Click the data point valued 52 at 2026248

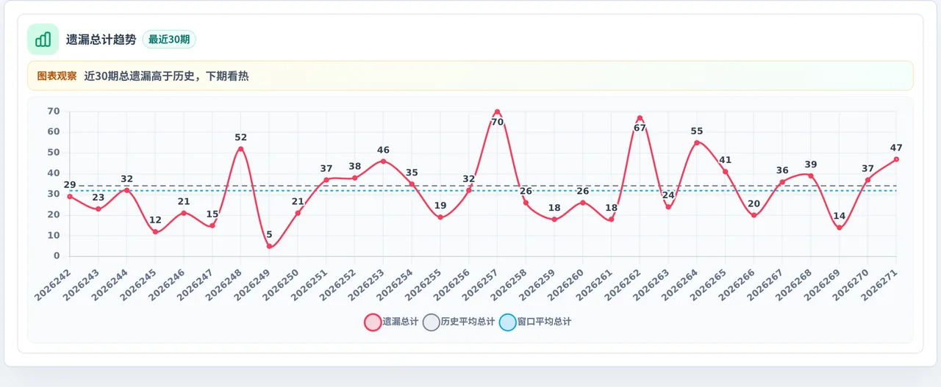point(240,149)
